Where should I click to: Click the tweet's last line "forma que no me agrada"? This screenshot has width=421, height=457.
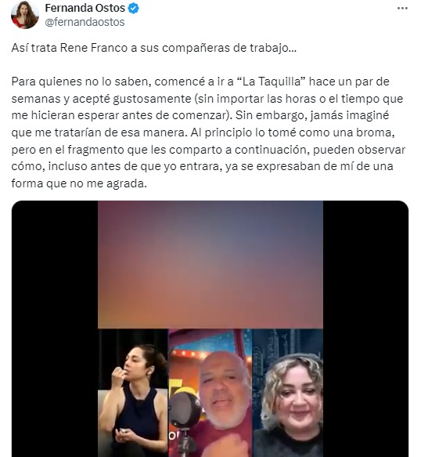click(79, 183)
